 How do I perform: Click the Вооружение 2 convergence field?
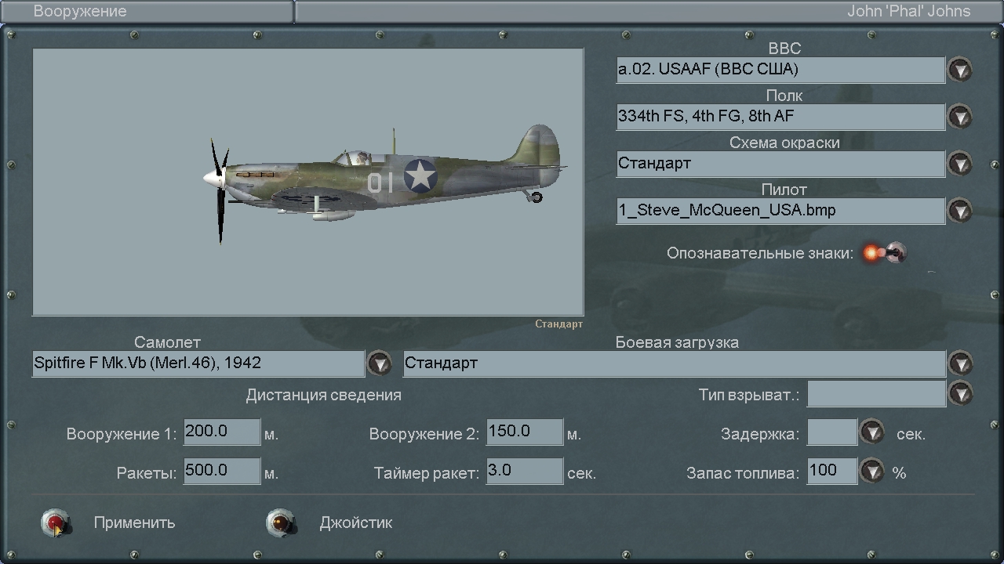[525, 432]
